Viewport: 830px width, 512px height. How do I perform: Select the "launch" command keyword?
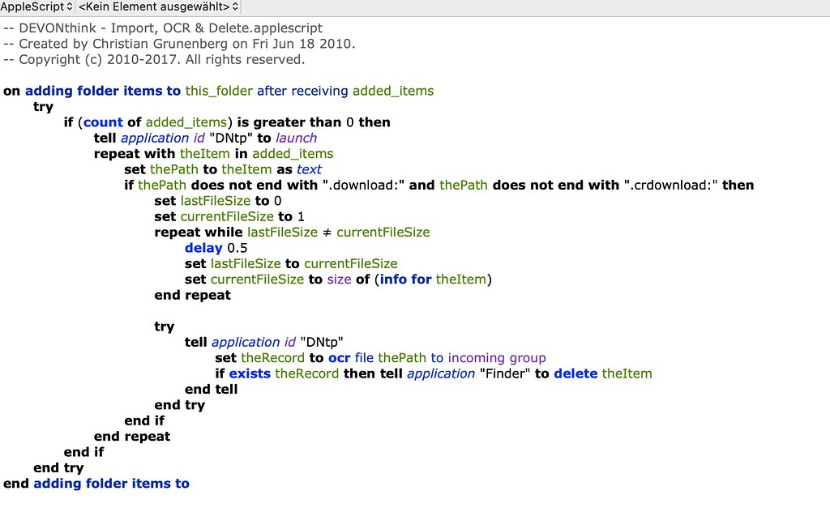[x=296, y=138]
